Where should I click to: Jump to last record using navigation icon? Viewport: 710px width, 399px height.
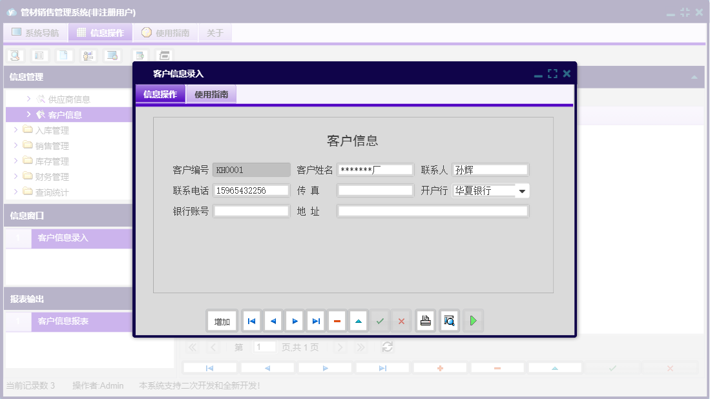coord(315,320)
